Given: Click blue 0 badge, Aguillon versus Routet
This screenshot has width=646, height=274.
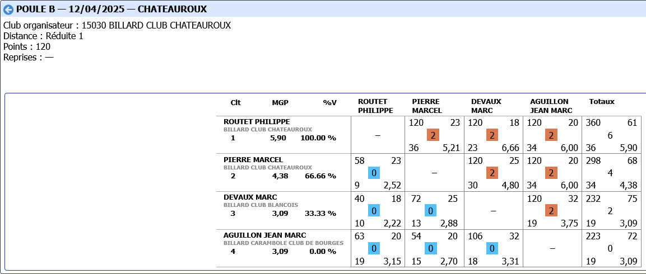Looking at the screenshot, I should tap(374, 248).
